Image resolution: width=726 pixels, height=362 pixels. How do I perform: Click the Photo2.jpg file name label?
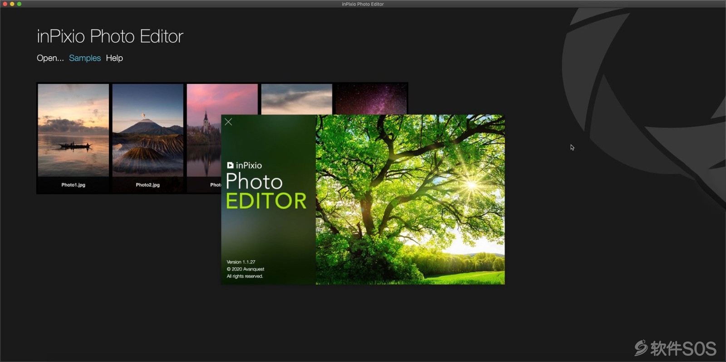point(147,185)
